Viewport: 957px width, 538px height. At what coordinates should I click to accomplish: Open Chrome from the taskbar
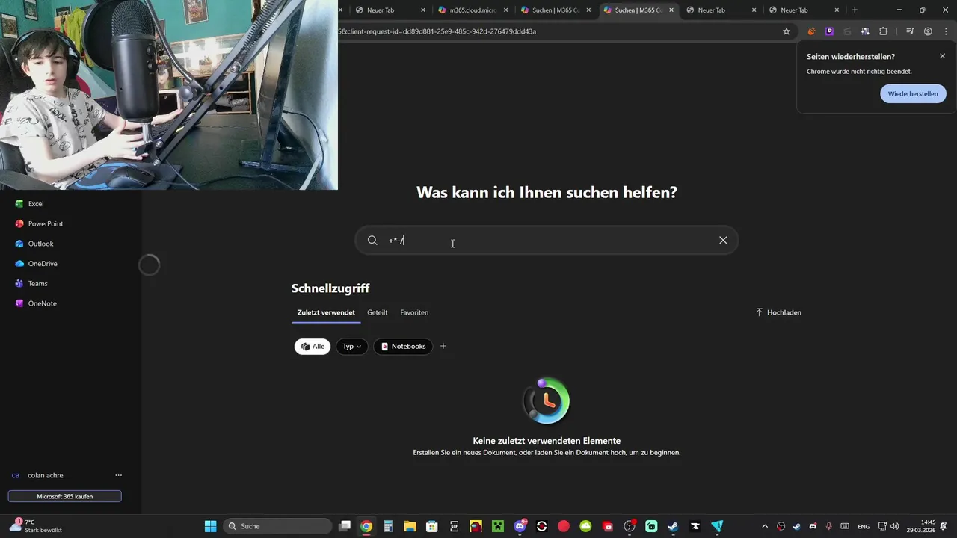[x=366, y=526]
